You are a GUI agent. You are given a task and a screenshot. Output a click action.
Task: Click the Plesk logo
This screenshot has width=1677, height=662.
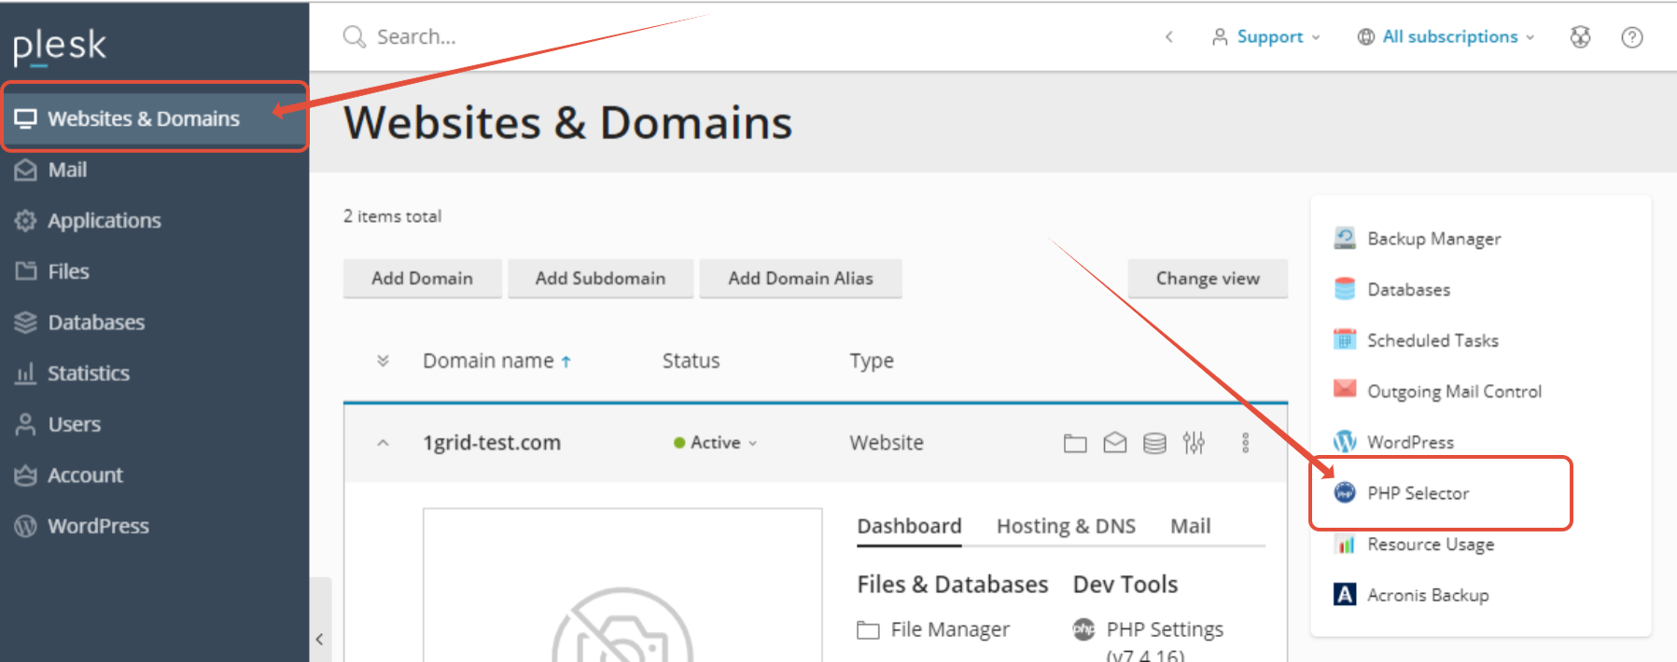(60, 46)
